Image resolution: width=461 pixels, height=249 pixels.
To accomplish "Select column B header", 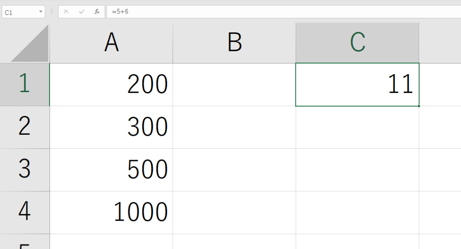I will (x=234, y=43).
